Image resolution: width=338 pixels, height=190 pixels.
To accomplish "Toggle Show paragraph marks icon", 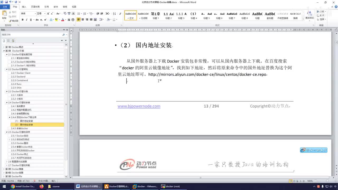I will [120, 13].
